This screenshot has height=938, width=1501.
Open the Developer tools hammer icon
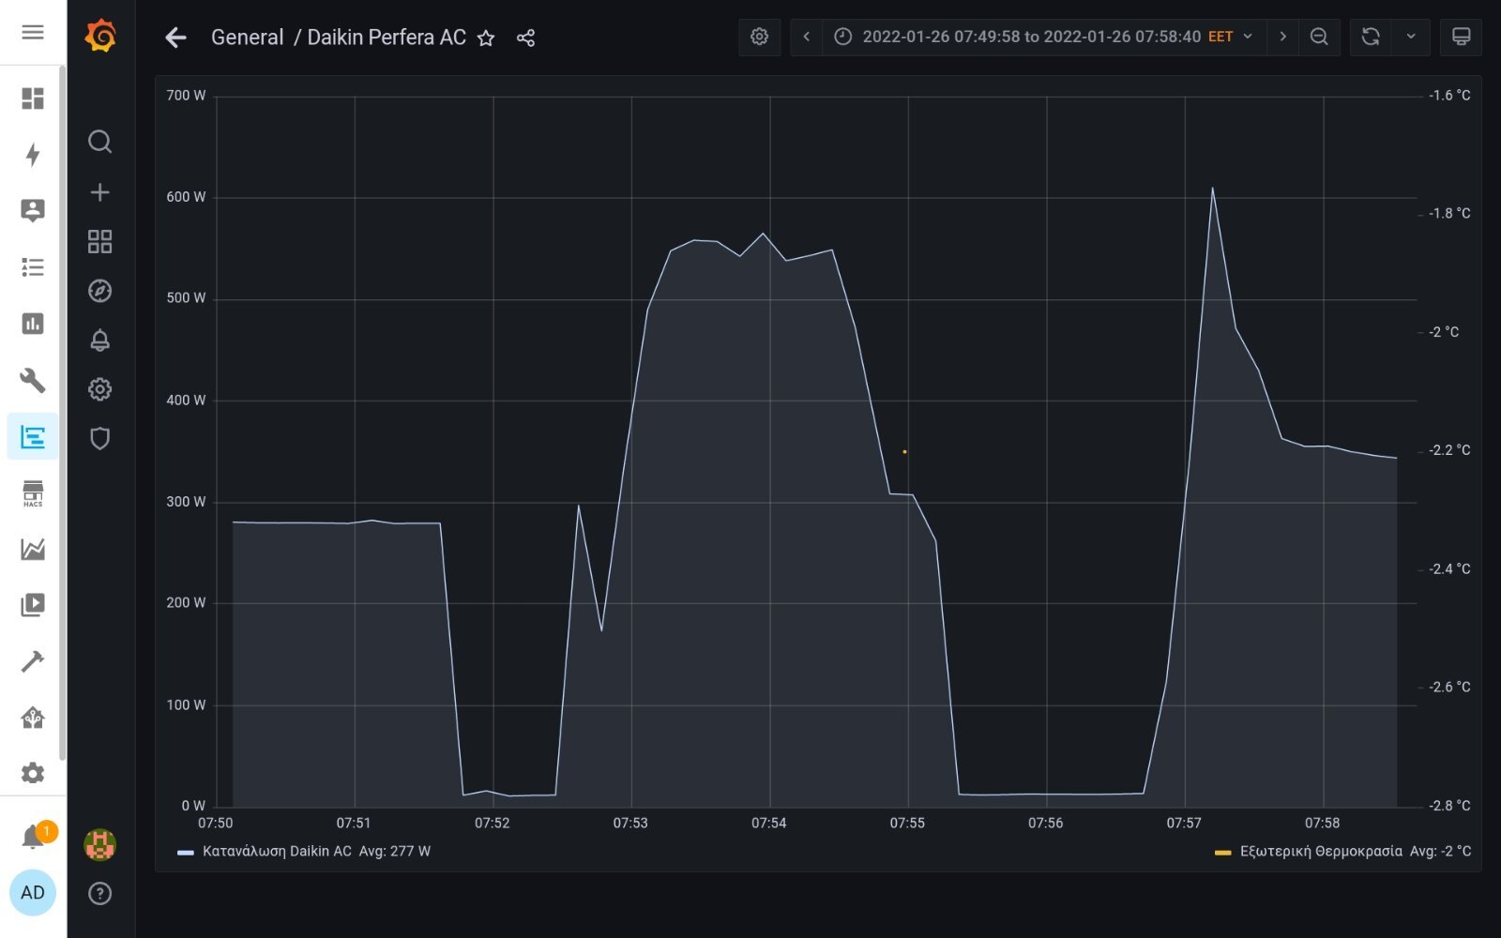33,661
